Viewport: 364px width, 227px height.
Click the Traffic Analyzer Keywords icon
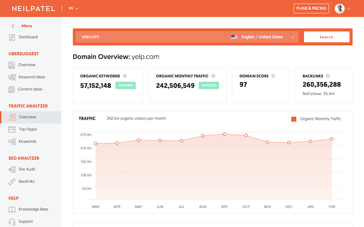[x=12, y=141]
